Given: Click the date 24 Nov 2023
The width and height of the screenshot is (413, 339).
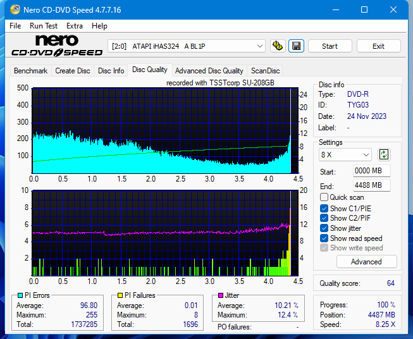Looking at the screenshot, I should point(367,116).
